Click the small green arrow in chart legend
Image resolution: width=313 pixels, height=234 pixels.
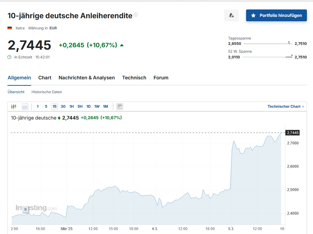click(59, 118)
